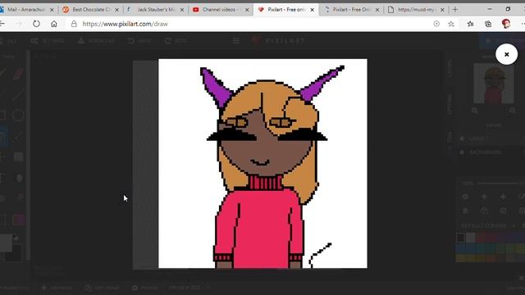Minimize the browser window
The height and width of the screenshot is (295, 525).
click(x=490, y=9)
